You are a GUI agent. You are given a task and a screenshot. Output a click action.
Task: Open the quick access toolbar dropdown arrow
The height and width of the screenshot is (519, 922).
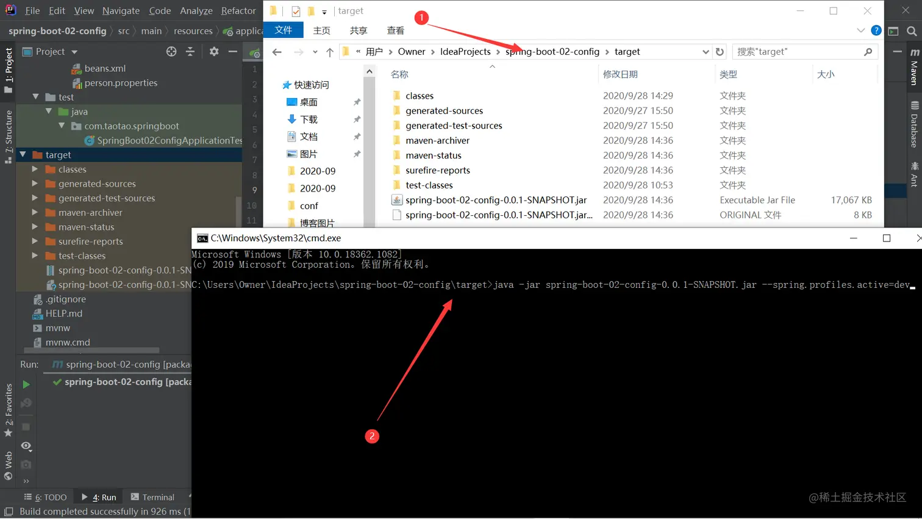coord(324,12)
